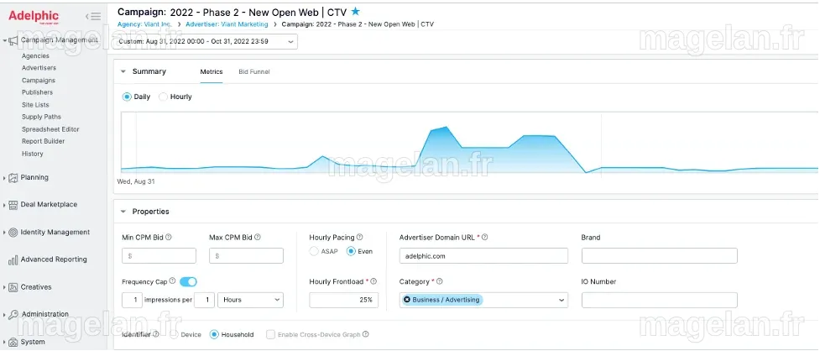The image size is (820, 351).
Task: Collapse the sidebar with the hamburger arrow icon
Action: click(x=93, y=16)
